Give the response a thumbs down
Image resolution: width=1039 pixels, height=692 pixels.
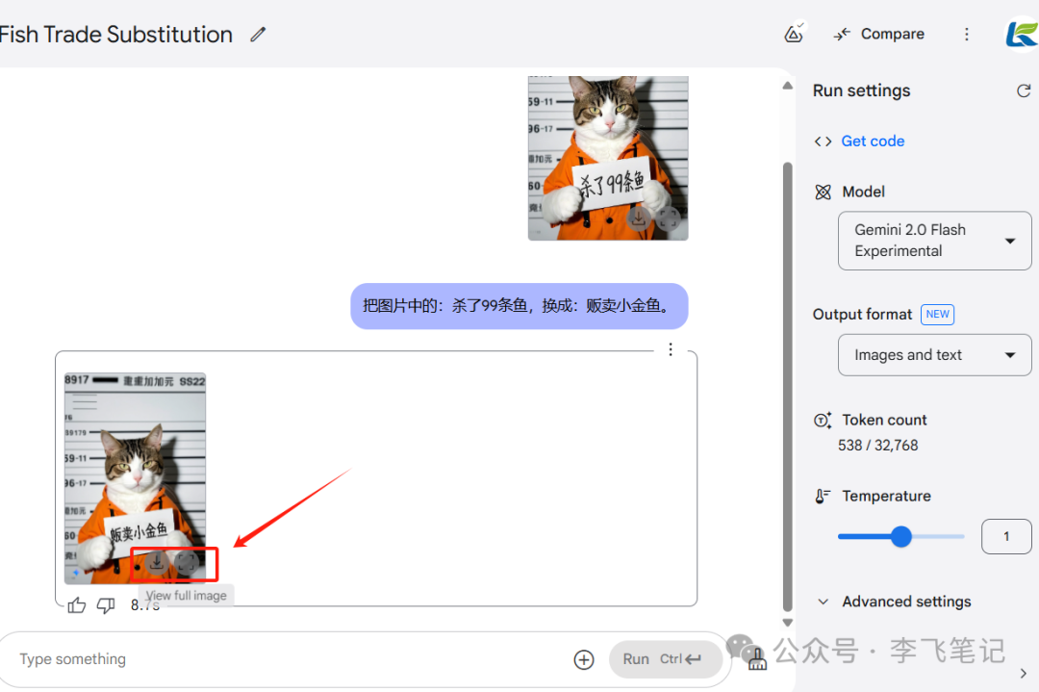pyautogui.click(x=106, y=605)
